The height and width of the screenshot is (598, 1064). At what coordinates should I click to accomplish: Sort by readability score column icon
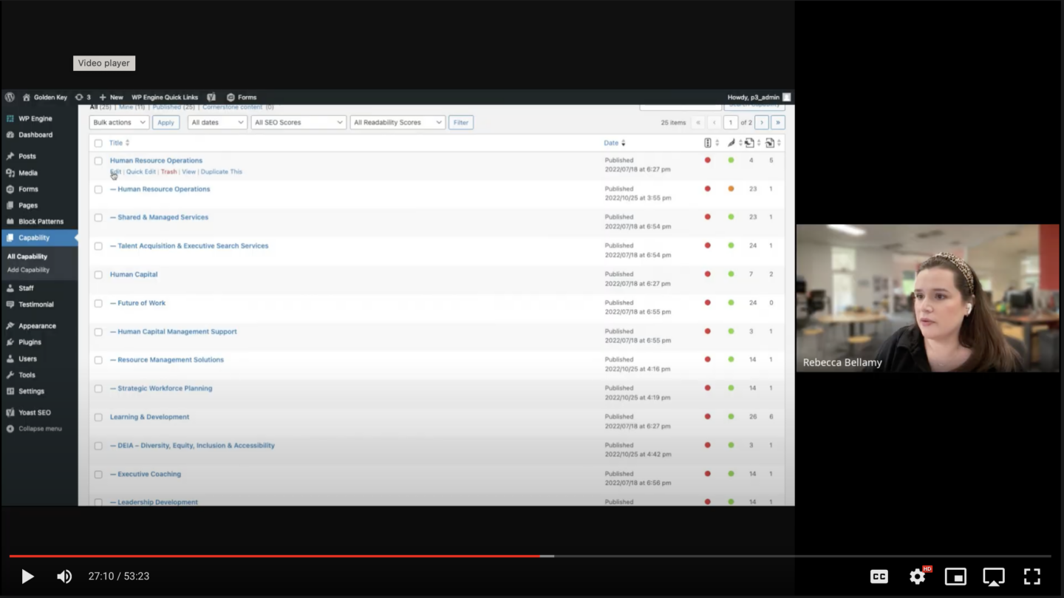coord(734,143)
